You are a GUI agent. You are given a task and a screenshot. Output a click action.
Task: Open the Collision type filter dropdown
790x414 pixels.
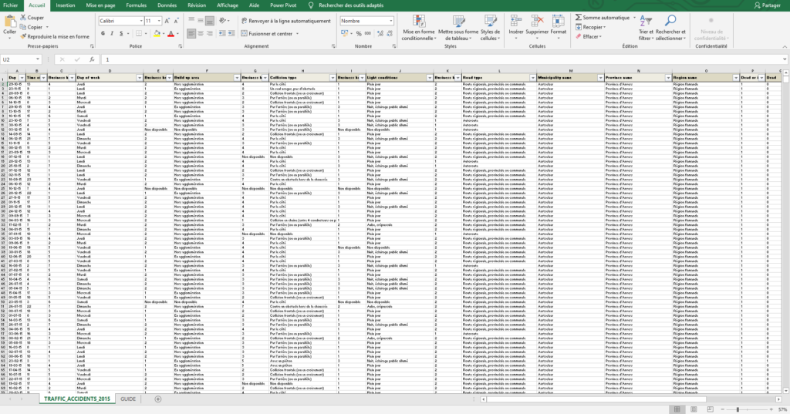(x=333, y=78)
